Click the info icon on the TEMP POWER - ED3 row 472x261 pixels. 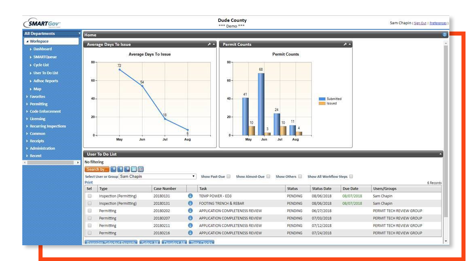pos(190,196)
